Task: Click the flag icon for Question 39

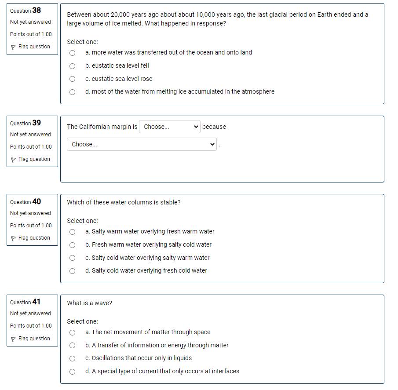Action: click(x=13, y=160)
